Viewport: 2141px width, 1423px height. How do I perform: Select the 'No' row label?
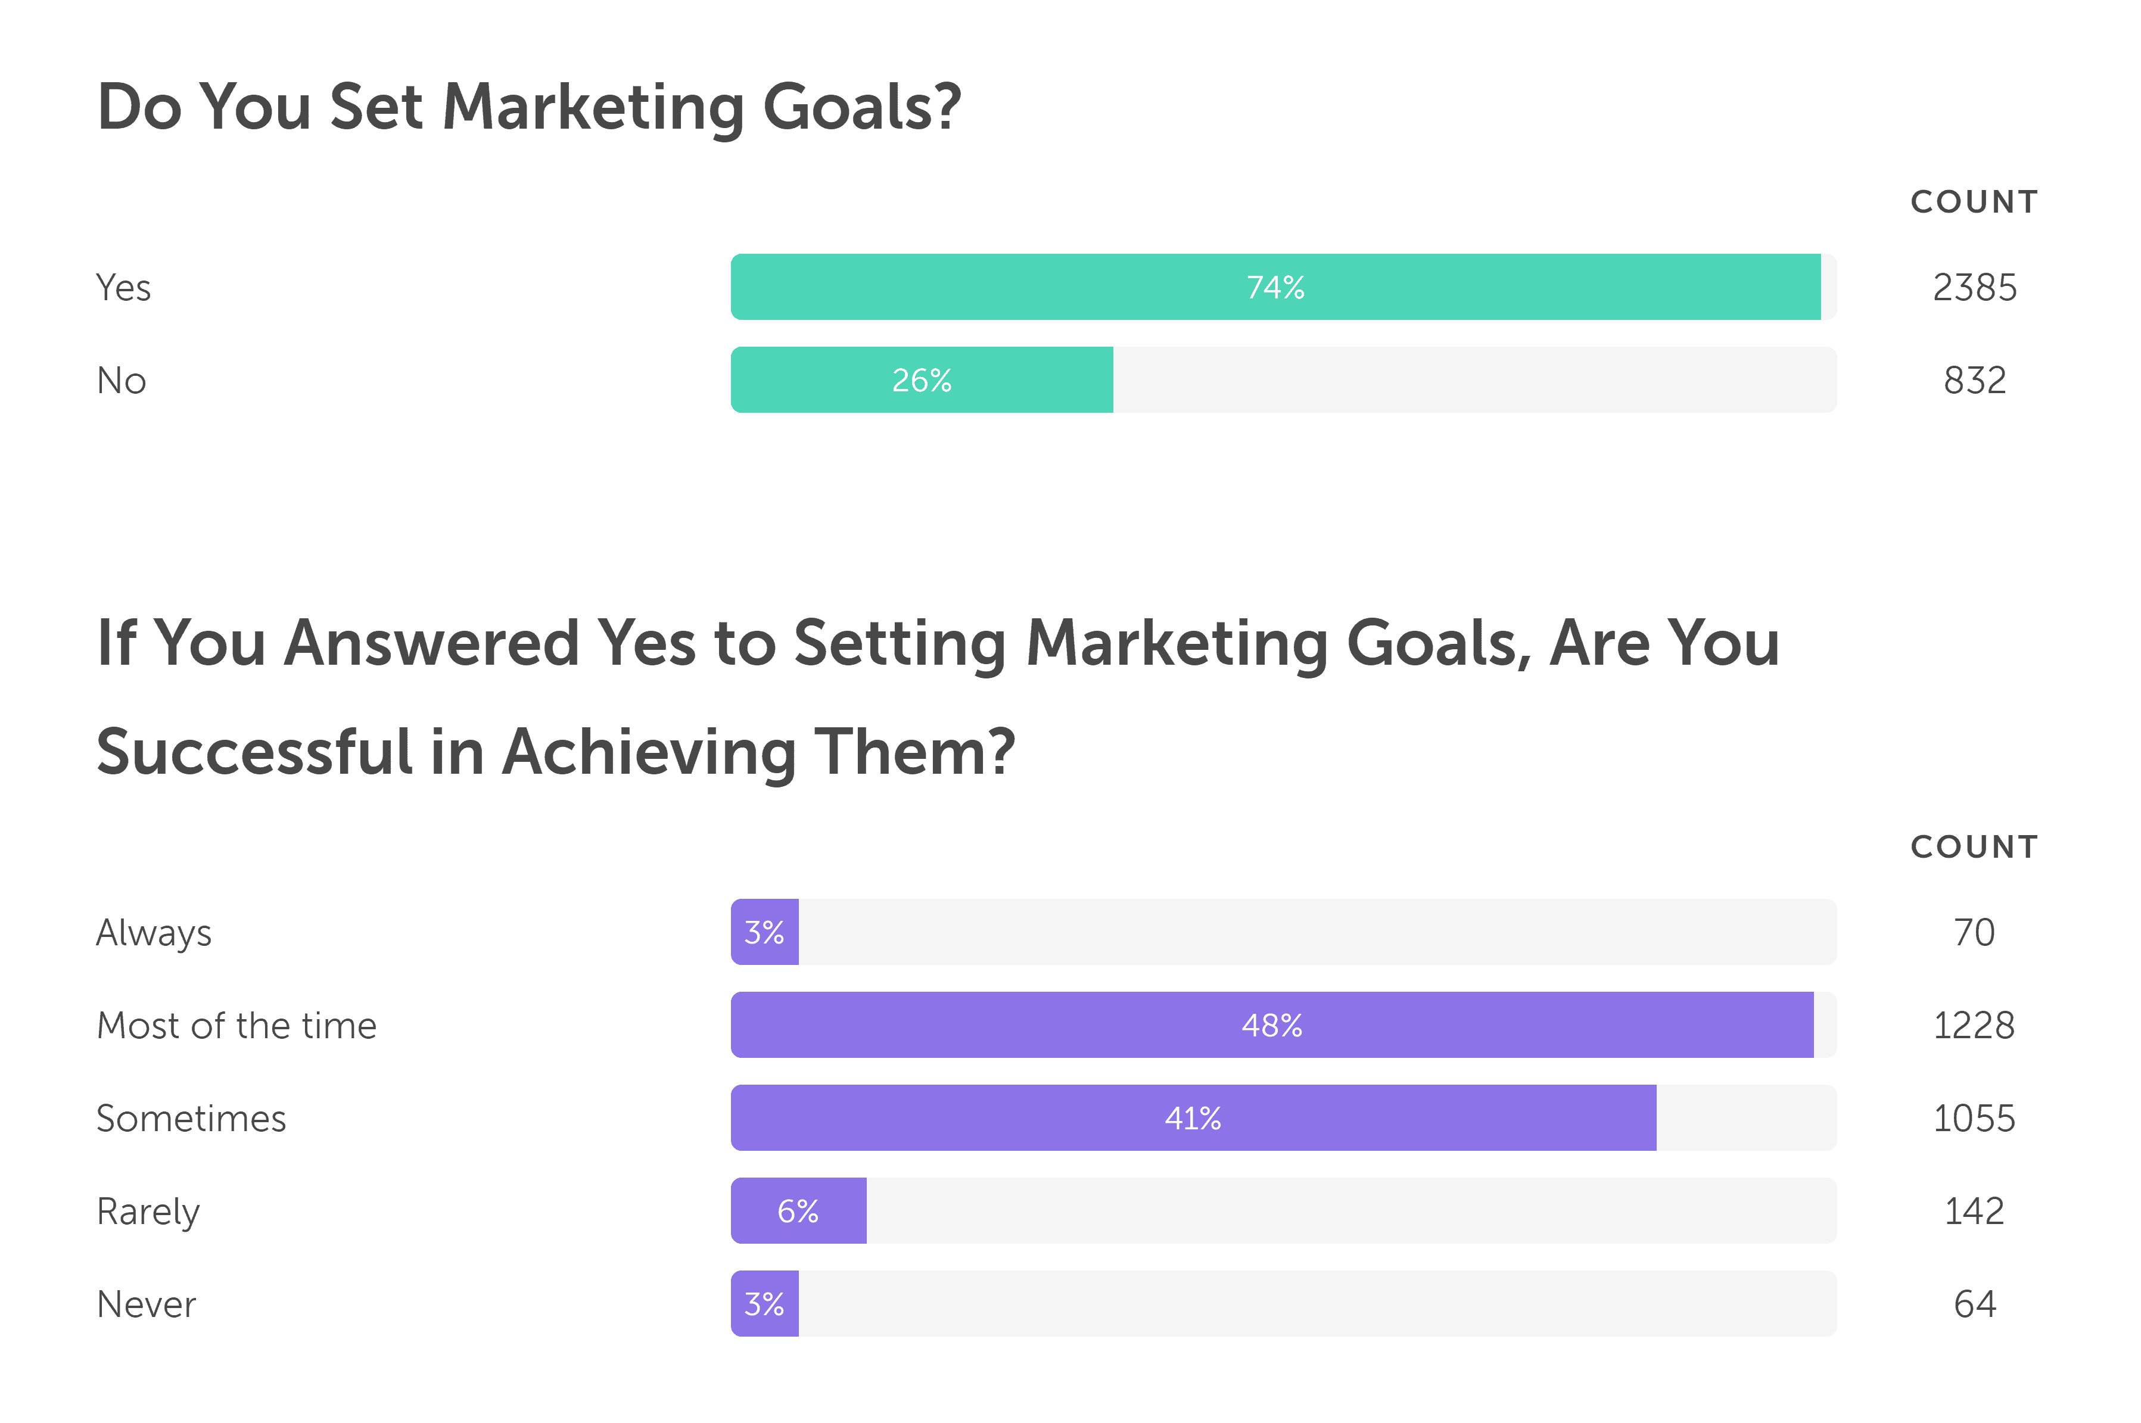(122, 380)
